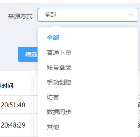Click the white strip above the filter panel
140x137 pixels.
pyautogui.click(x=70, y=1)
